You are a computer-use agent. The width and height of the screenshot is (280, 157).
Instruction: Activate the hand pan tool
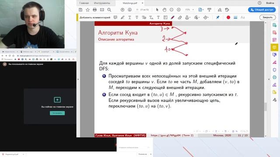pos(164,10)
